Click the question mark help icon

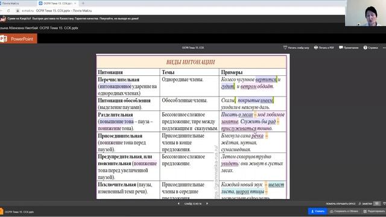pos(365,48)
